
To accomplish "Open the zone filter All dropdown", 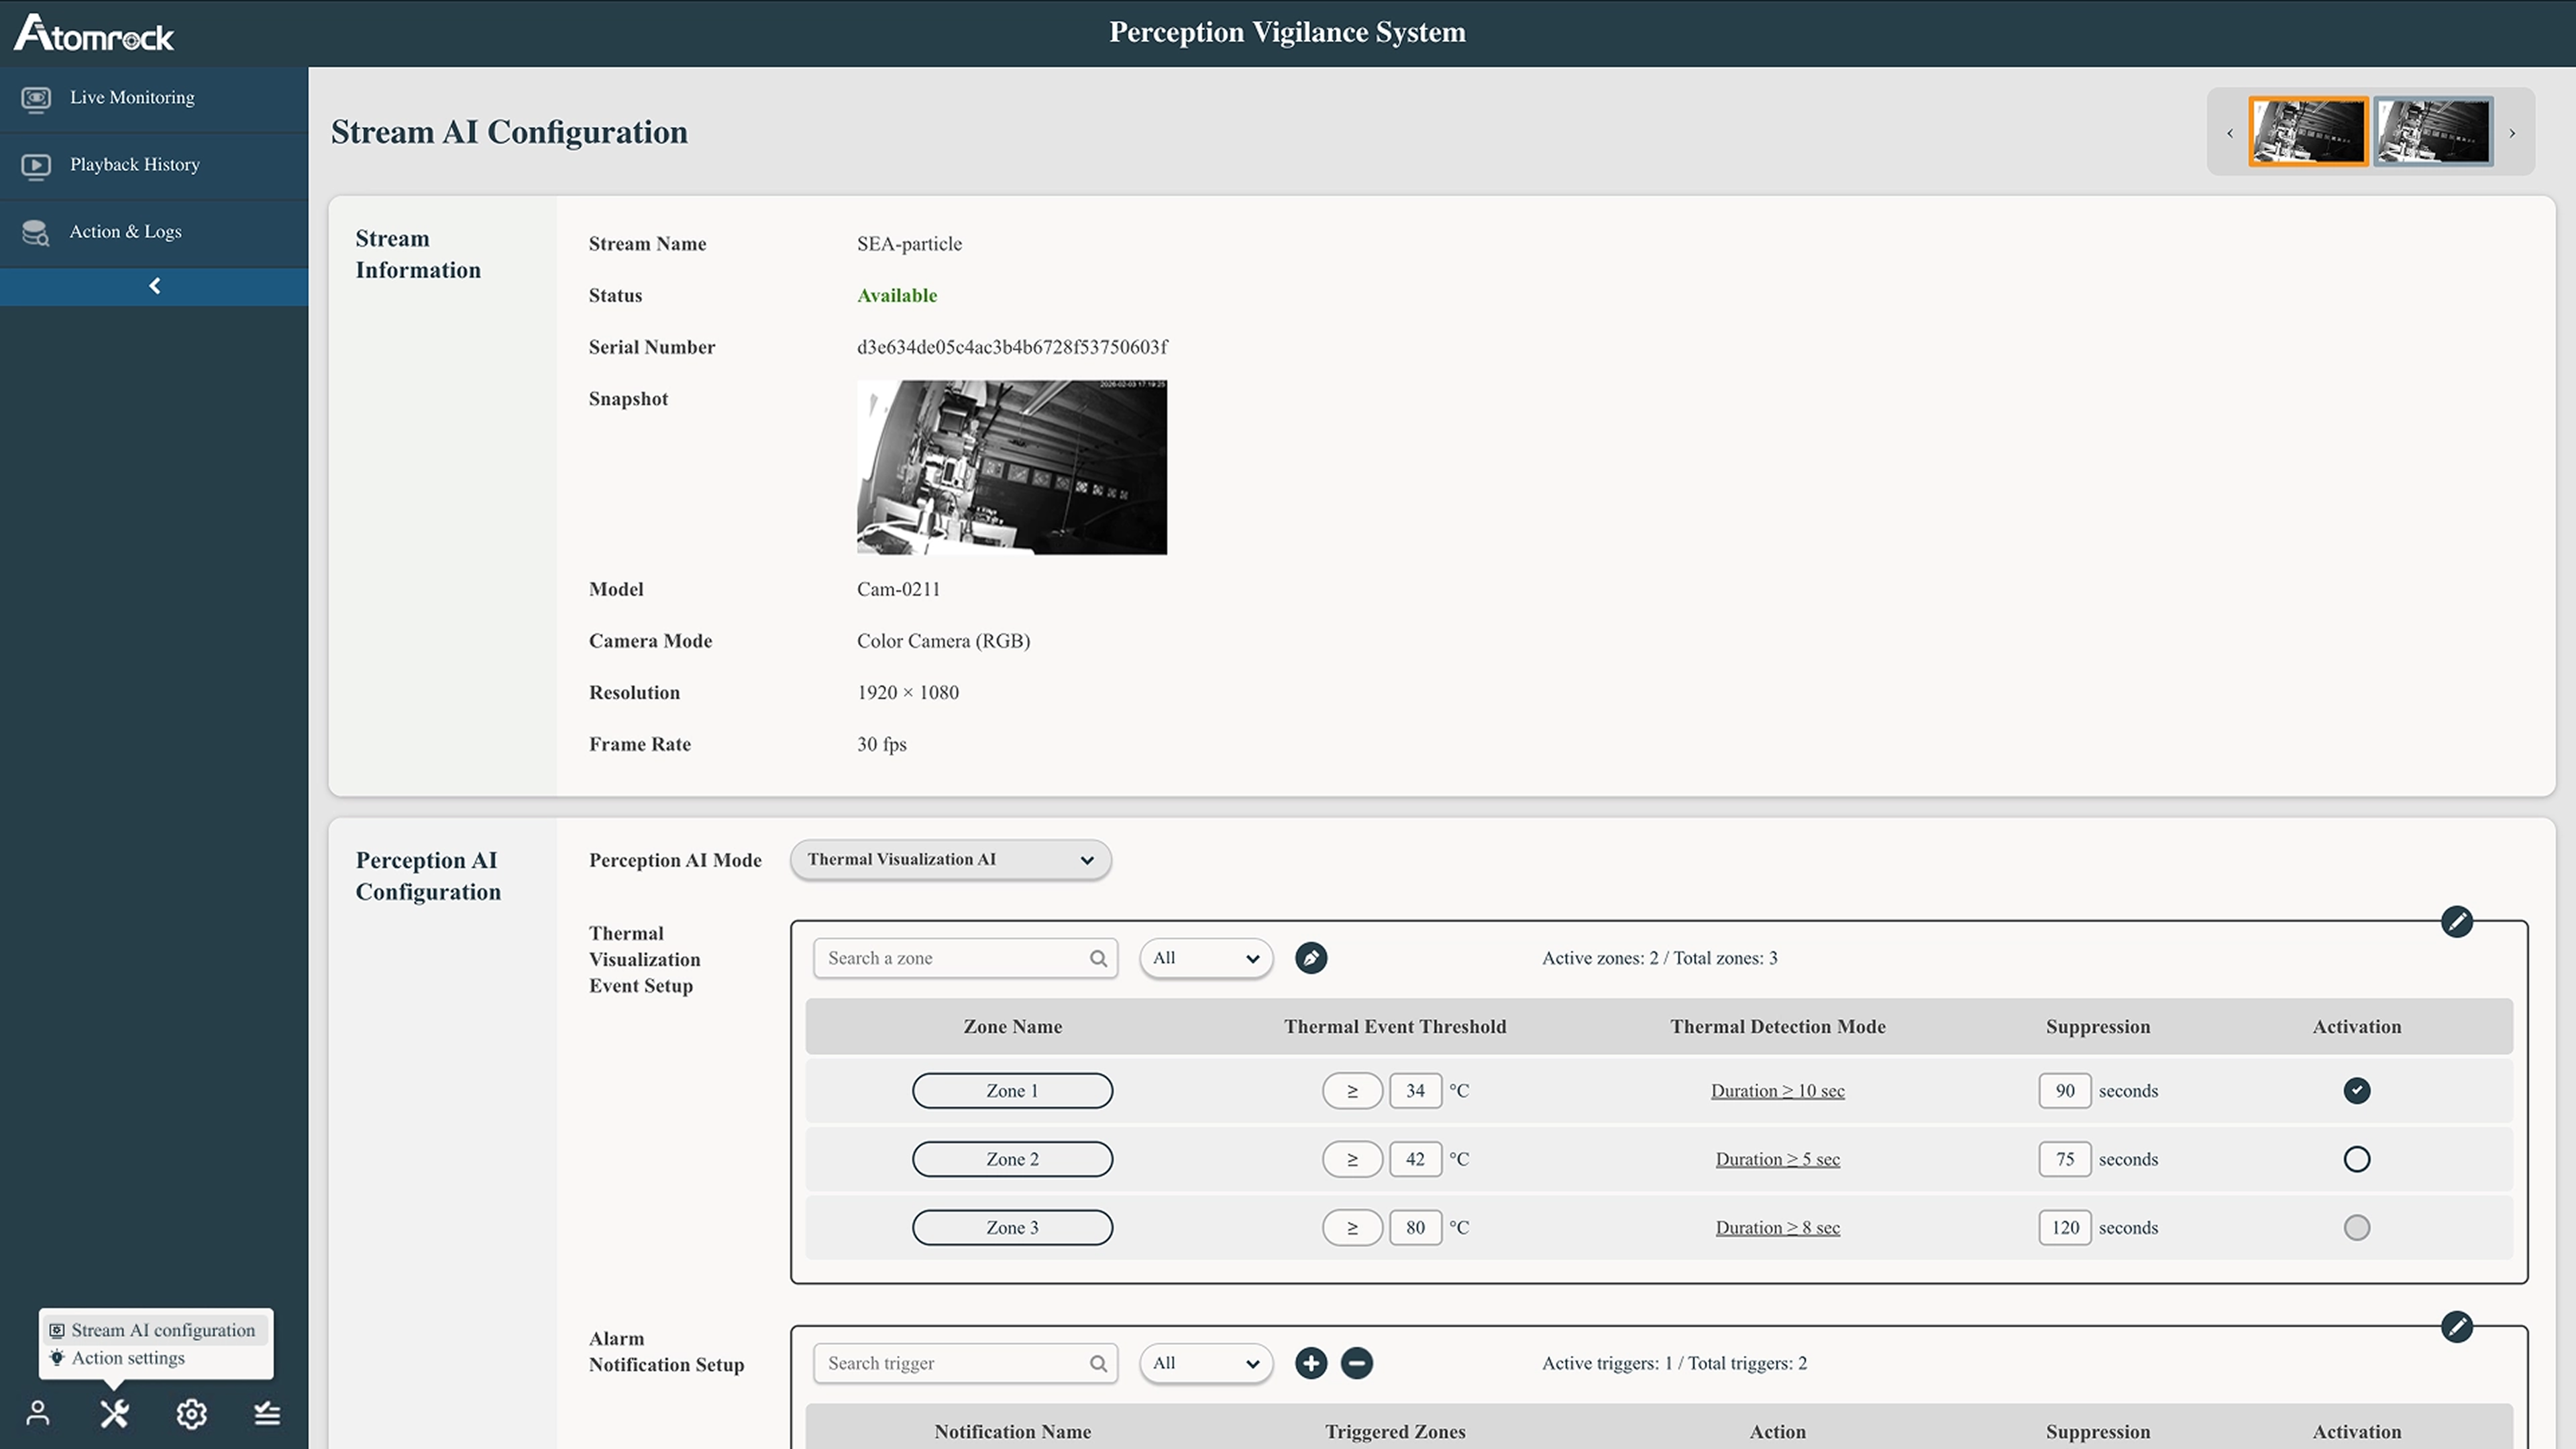I will tap(1205, 958).
